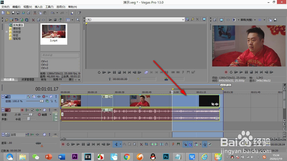
Task: Open Track FX on video track 1
Action: pos(39,97)
